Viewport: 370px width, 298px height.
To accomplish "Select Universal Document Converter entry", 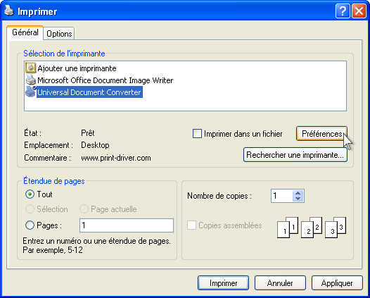I will 89,92.
